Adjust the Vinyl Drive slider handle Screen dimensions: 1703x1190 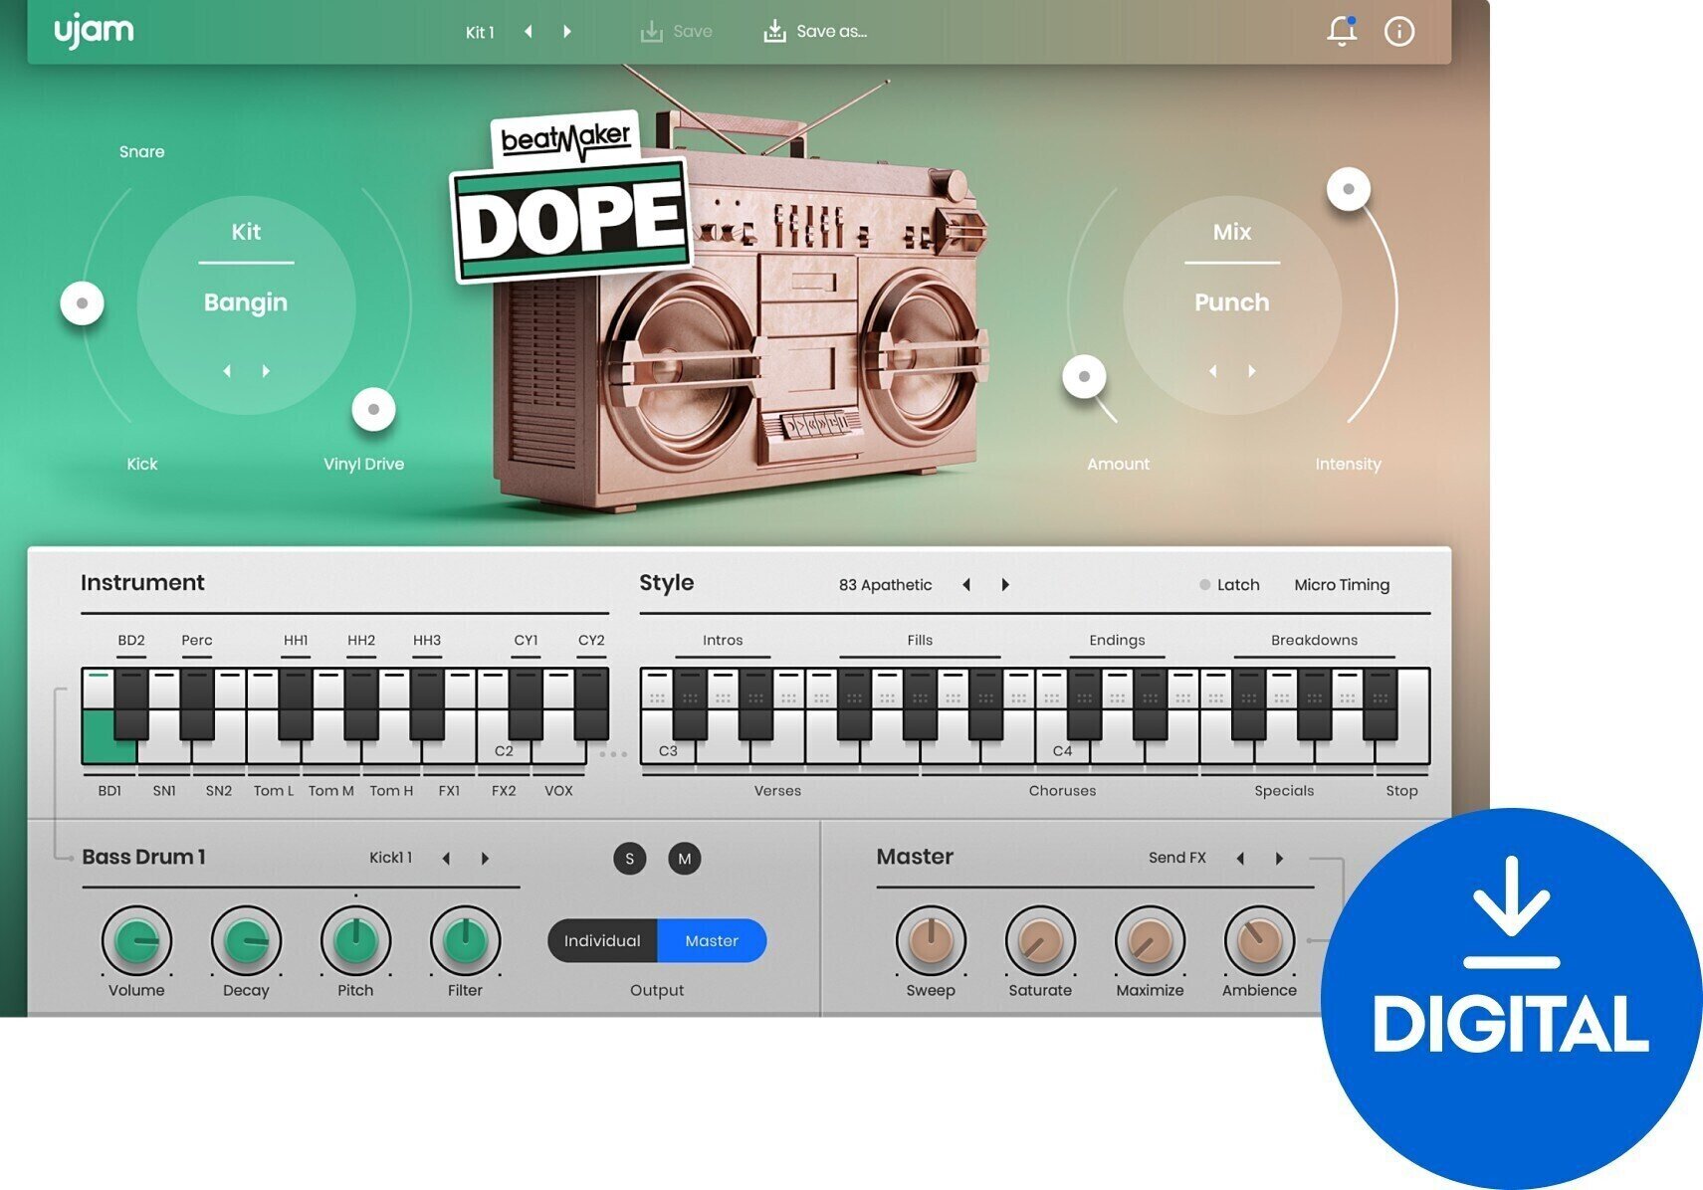(x=374, y=409)
